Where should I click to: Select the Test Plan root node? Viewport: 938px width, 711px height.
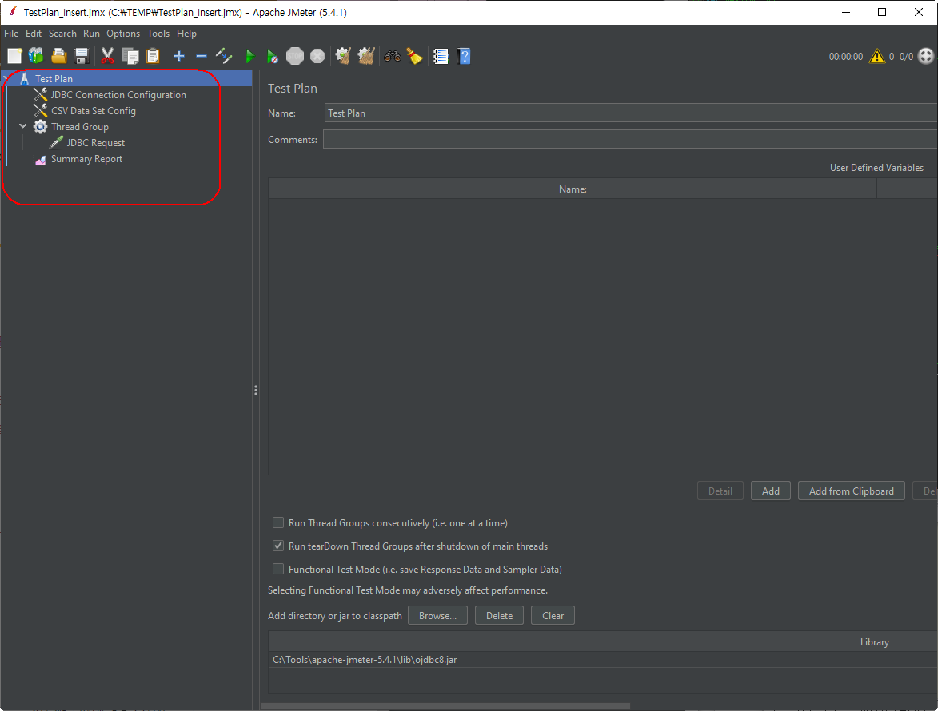pos(54,79)
